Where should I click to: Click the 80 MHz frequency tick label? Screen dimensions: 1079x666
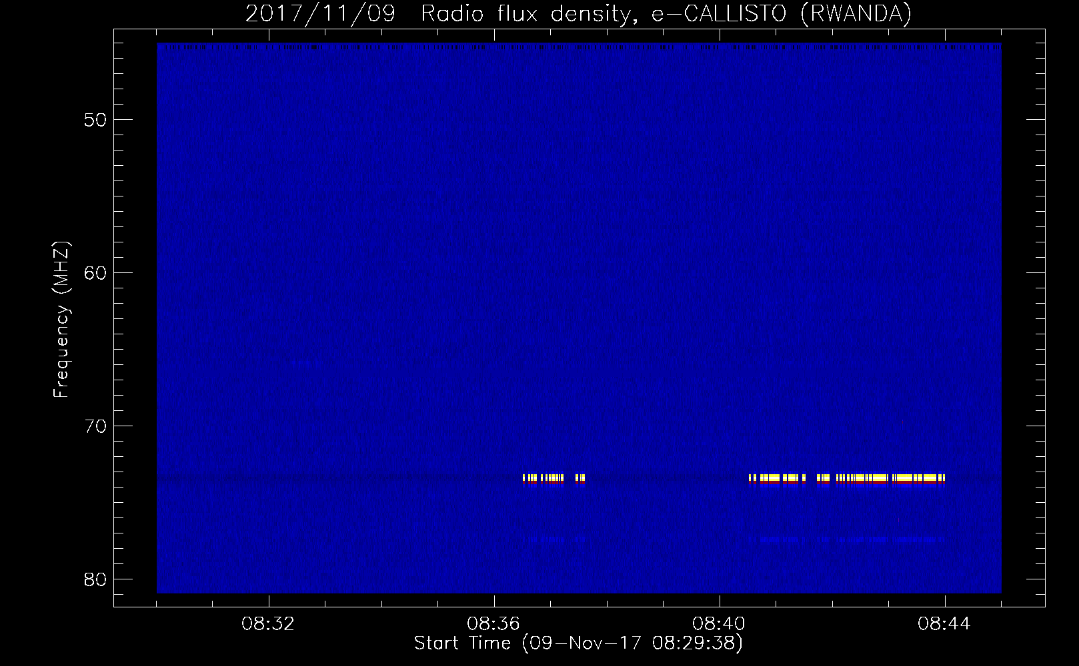click(x=96, y=579)
